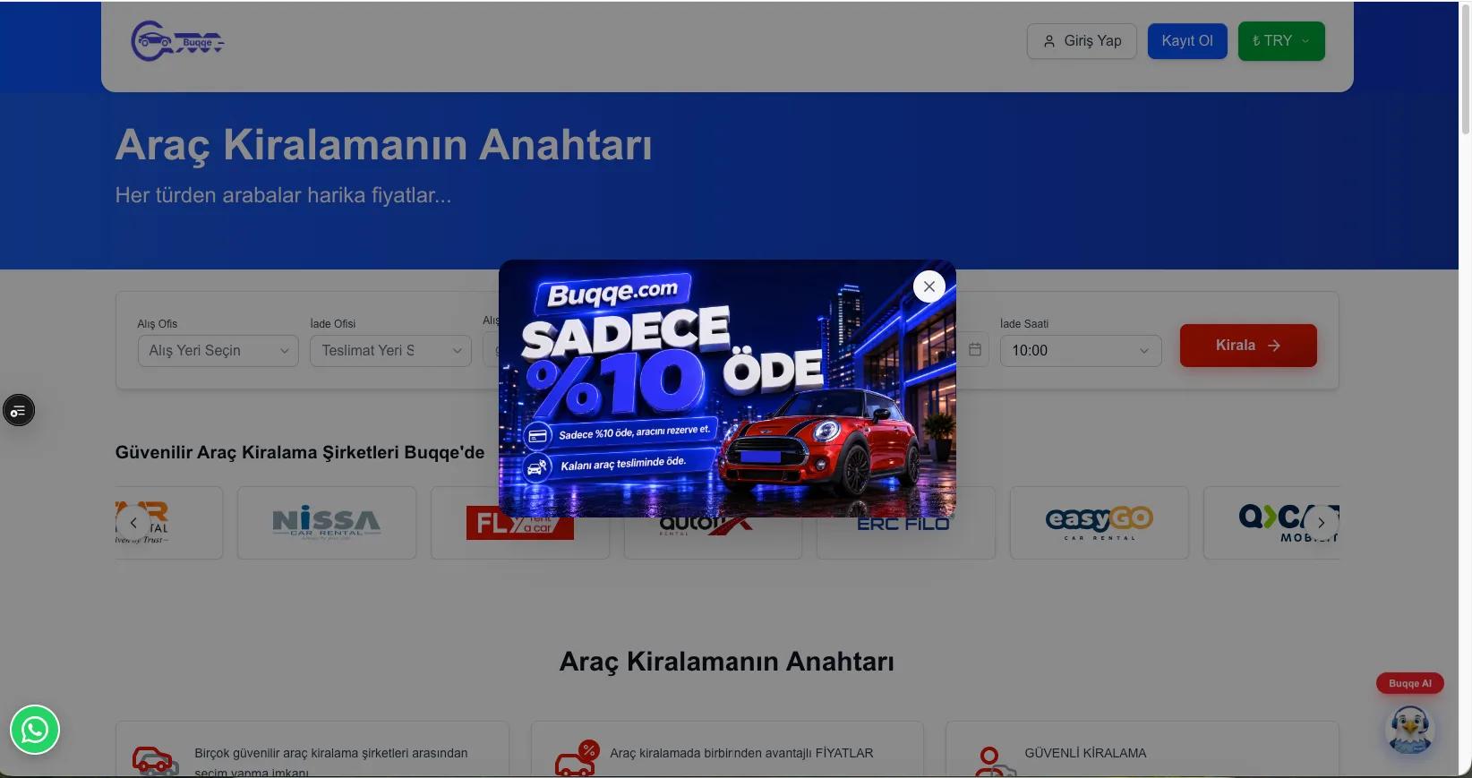The height and width of the screenshot is (778, 1472).
Task: Click the black side widget icon
Action: (x=19, y=411)
